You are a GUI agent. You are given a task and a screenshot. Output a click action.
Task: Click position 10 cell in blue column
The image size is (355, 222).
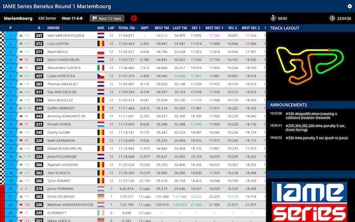point(10,108)
